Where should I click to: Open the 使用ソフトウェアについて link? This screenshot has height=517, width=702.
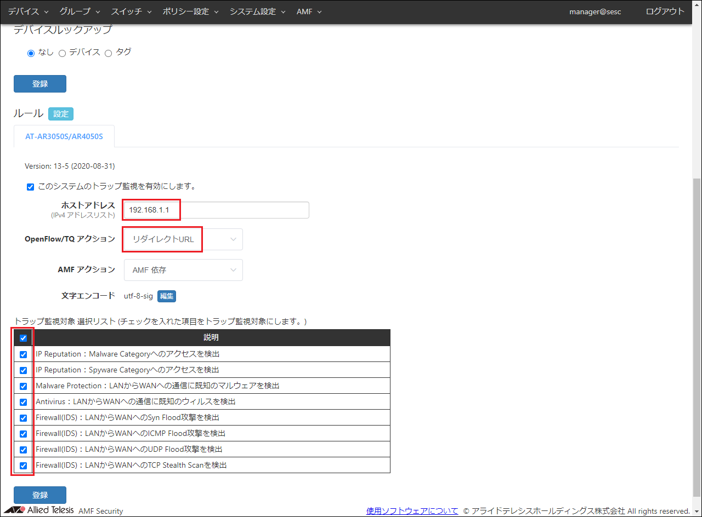click(412, 510)
